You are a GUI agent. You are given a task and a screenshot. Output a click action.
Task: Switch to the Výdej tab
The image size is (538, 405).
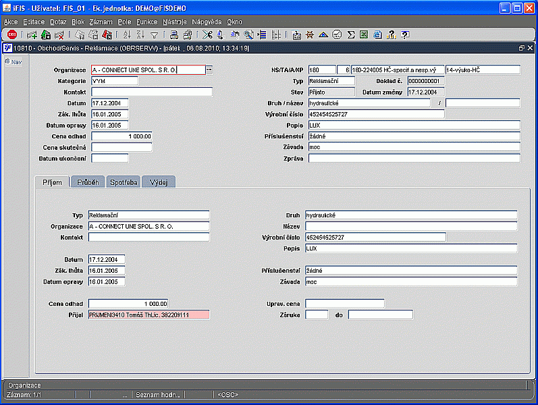(x=159, y=182)
